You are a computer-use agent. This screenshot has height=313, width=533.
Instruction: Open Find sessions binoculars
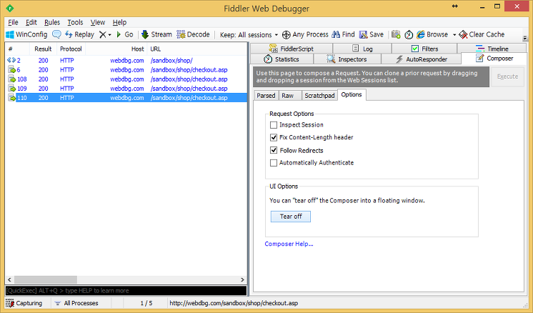[344, 34]
